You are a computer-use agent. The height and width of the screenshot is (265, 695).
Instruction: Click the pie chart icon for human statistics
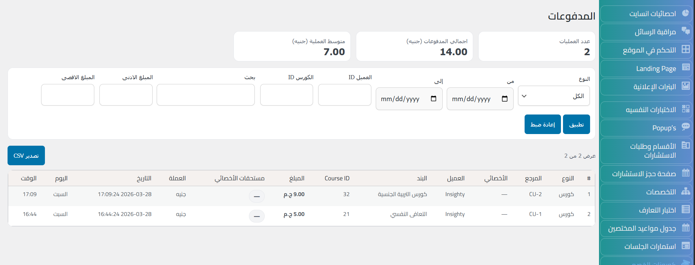coord(685,13)
